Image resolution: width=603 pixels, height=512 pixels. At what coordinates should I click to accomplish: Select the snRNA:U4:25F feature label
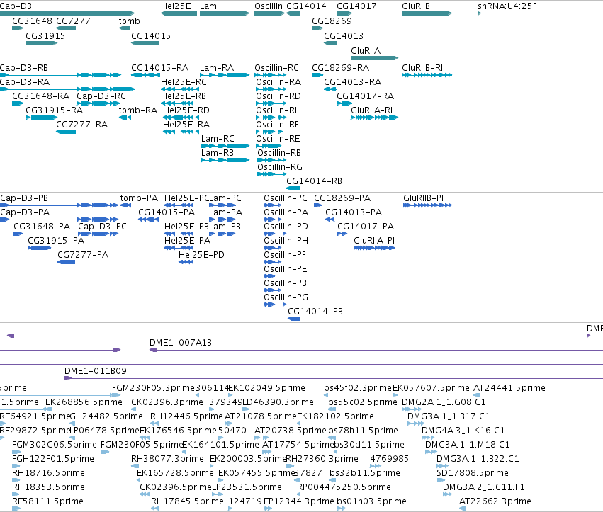tap(507, 6)
